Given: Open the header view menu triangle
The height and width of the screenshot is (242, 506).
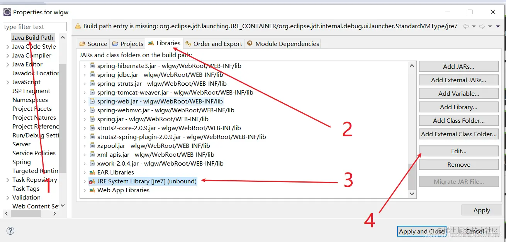Looking at the screenshot, I should pyautogui.click(x=498, y=27).
